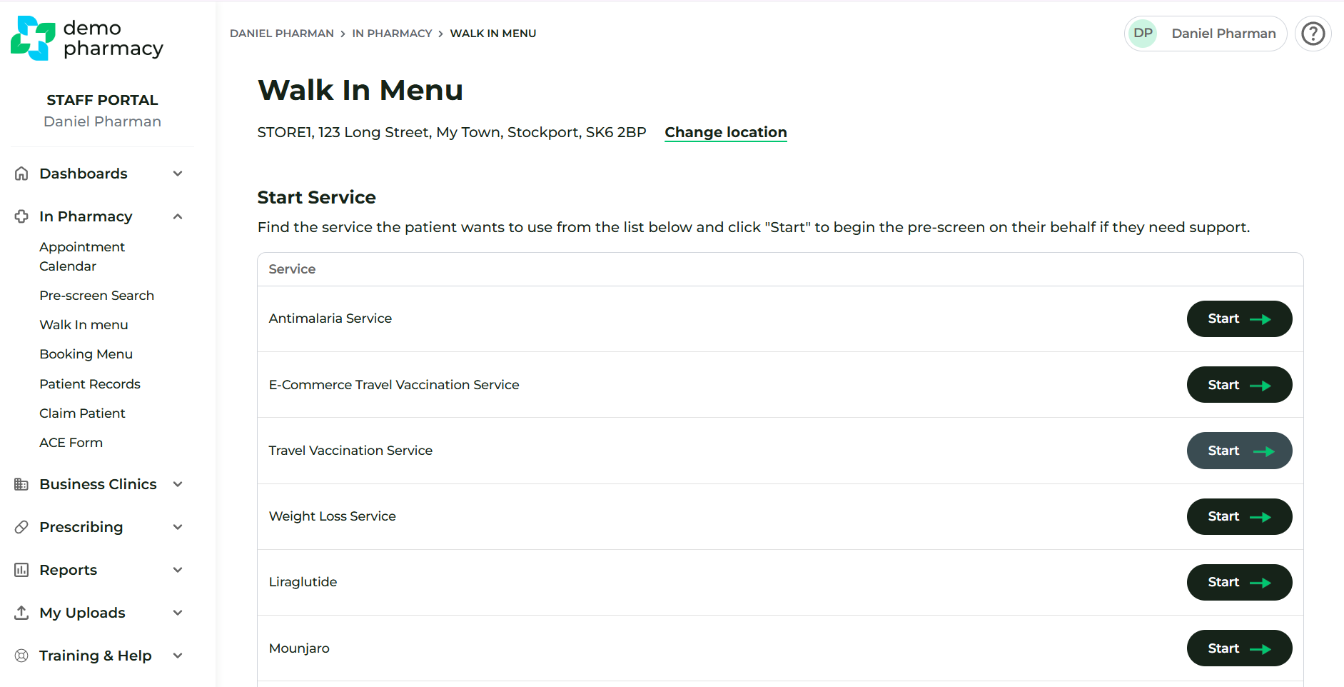Click the Prescribing pill icon
This screenshot has width=1344, height=687.
click(x=21, y=527)
